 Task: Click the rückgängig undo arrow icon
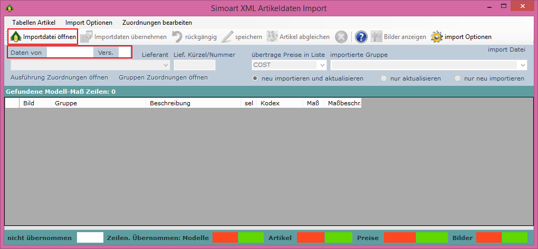pos(177,37)
